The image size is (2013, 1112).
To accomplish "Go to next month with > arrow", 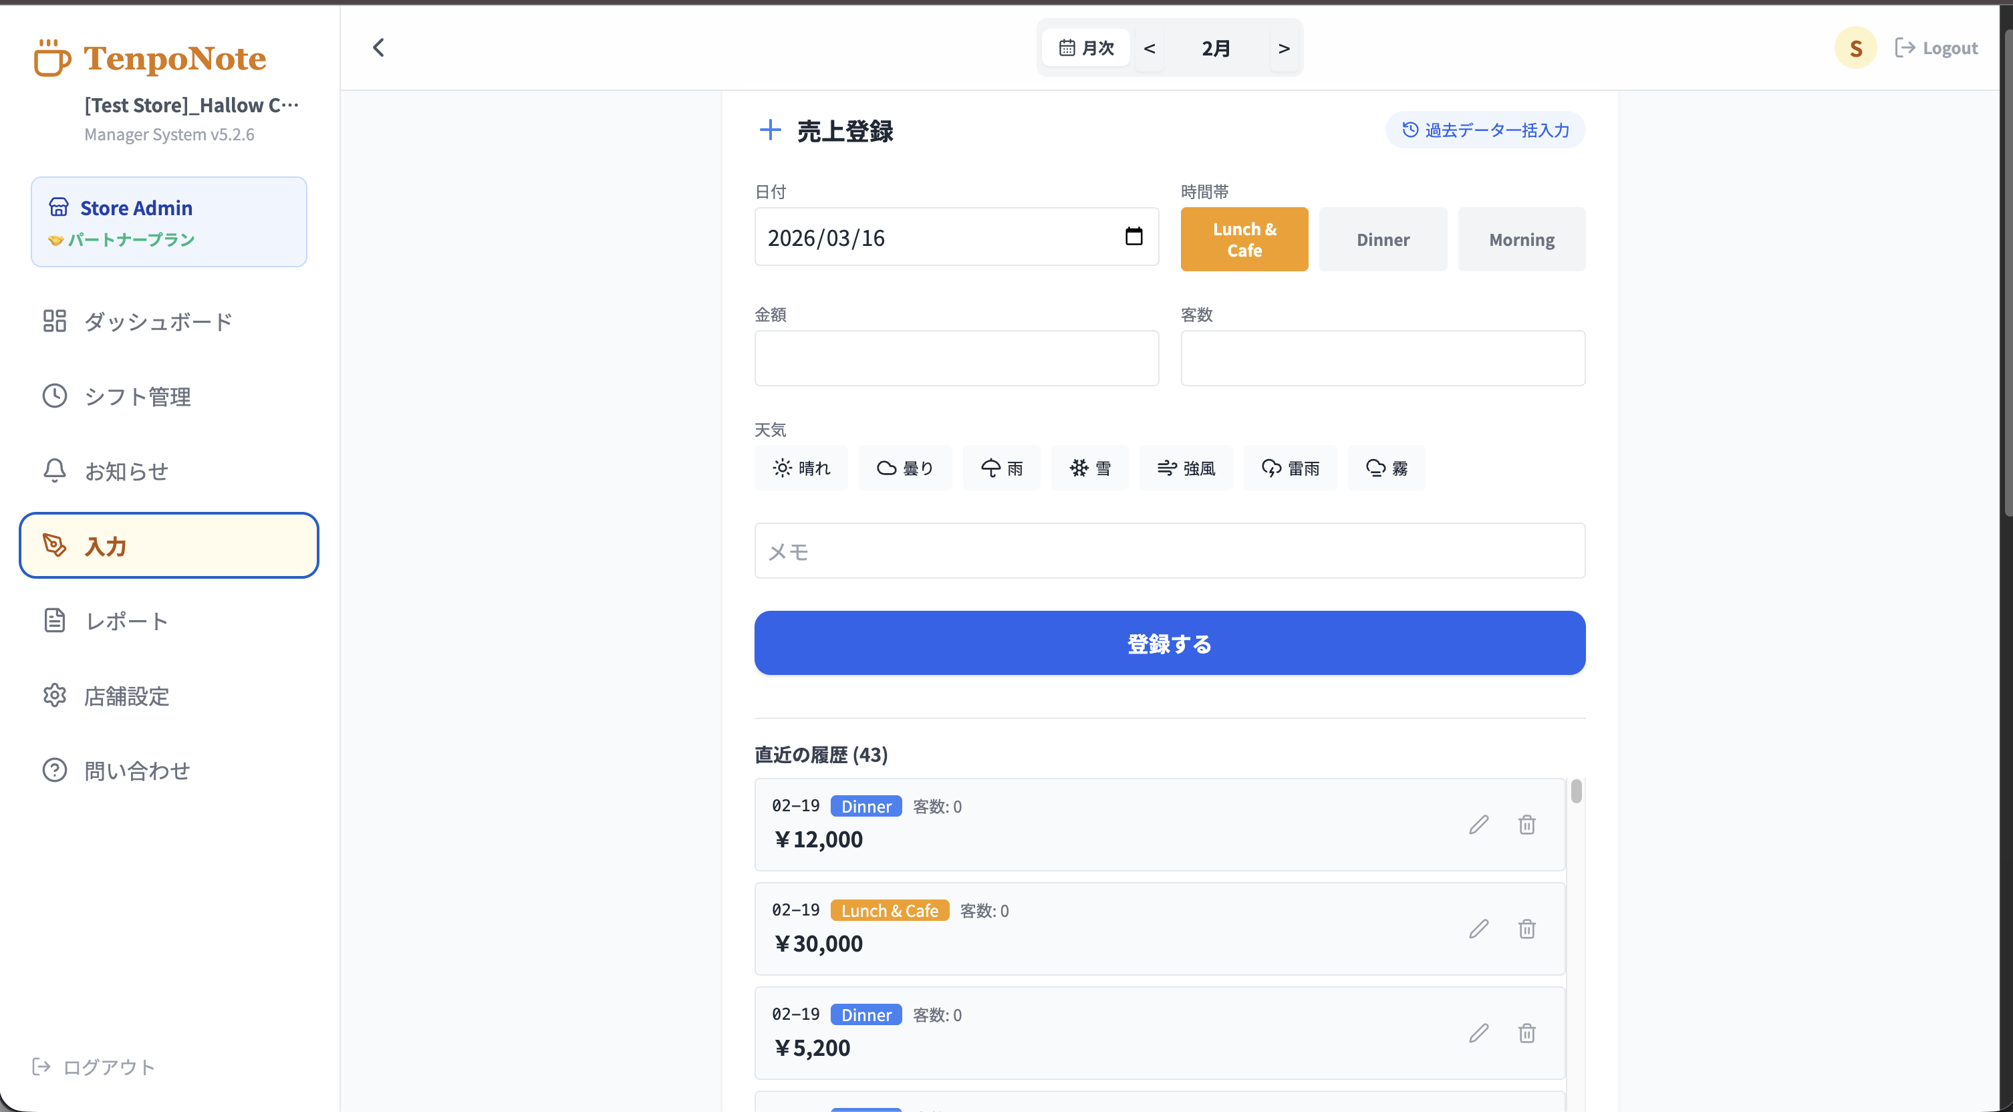I will [1284, 47].
